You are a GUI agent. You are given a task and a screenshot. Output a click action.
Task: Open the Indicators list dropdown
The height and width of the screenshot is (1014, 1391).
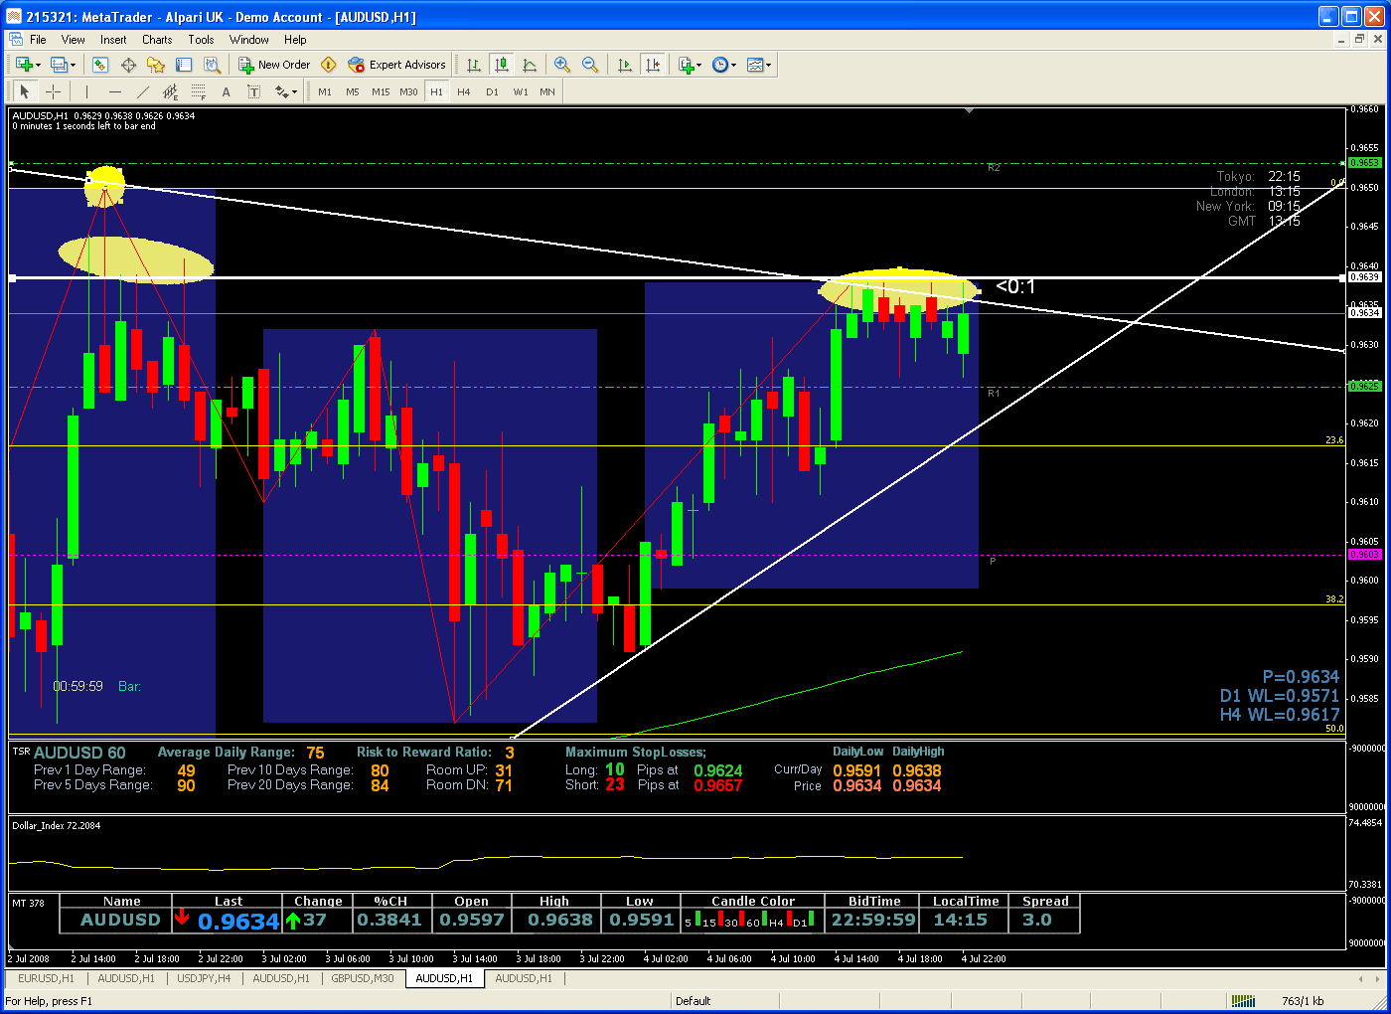click(x=690, y=65)
